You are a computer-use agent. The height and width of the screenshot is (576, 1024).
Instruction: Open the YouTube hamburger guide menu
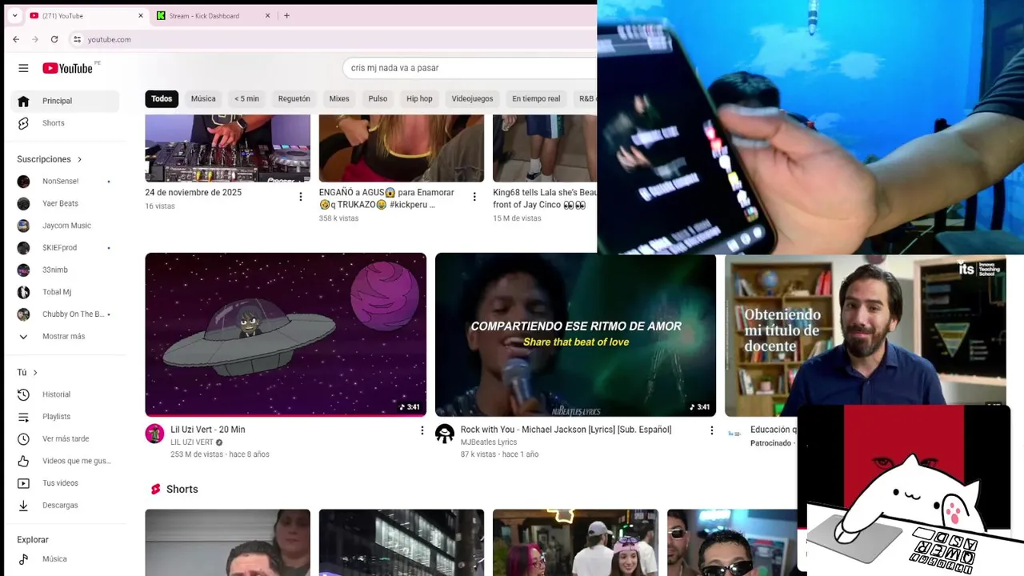coord(23,68)
